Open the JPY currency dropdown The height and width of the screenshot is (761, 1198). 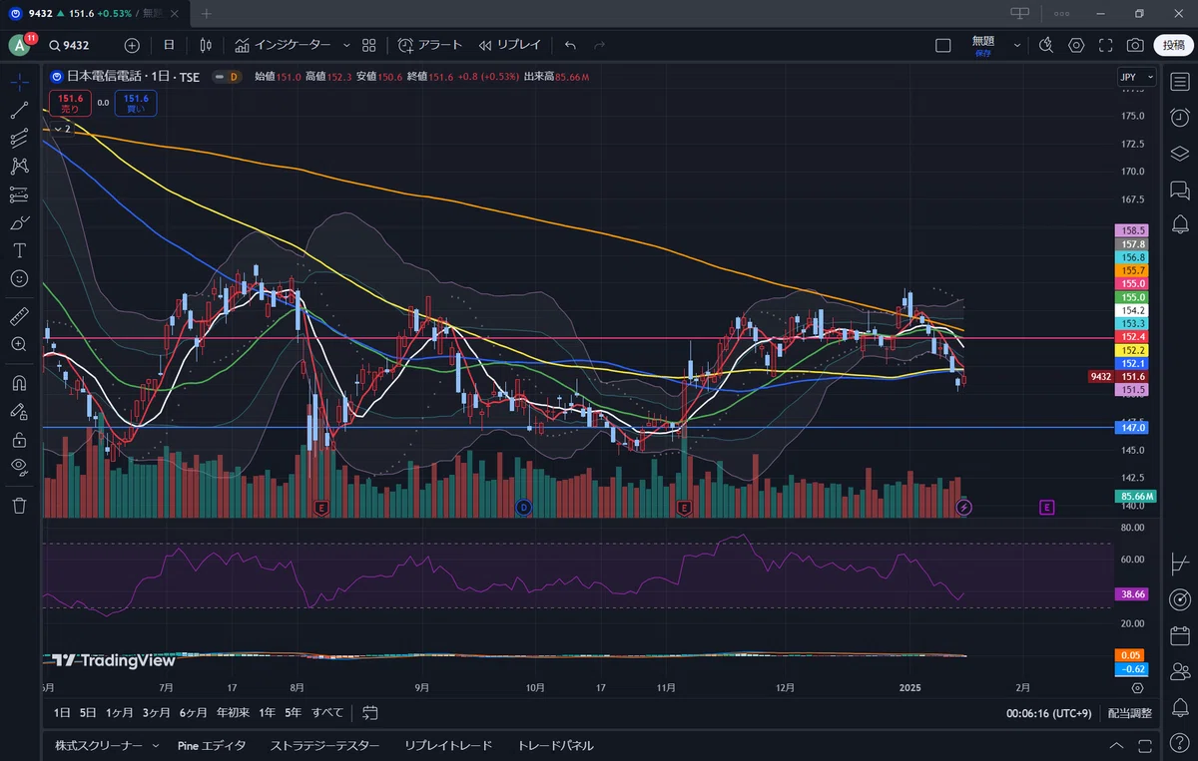[x=1136, y=77]
